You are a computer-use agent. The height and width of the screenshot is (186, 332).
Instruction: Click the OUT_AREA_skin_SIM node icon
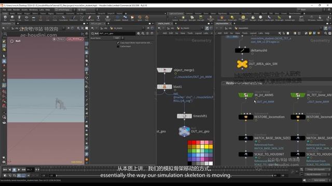(242, 64)
